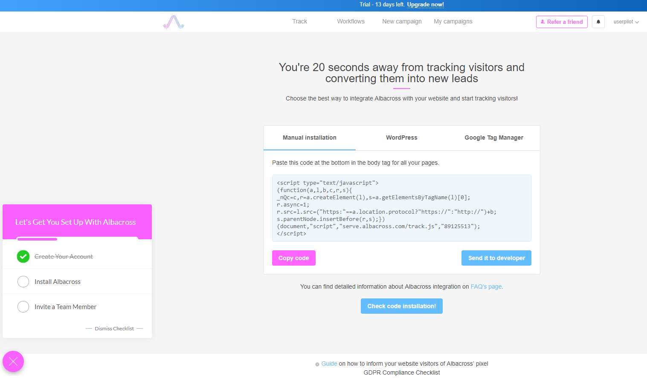
Task: Select the circle beside Invite a Team Member
Action: [x=23, y=307]
